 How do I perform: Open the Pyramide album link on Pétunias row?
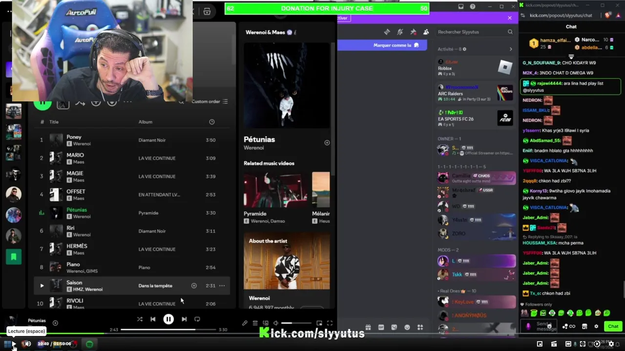pyautogui.click(x=148, y=213)
